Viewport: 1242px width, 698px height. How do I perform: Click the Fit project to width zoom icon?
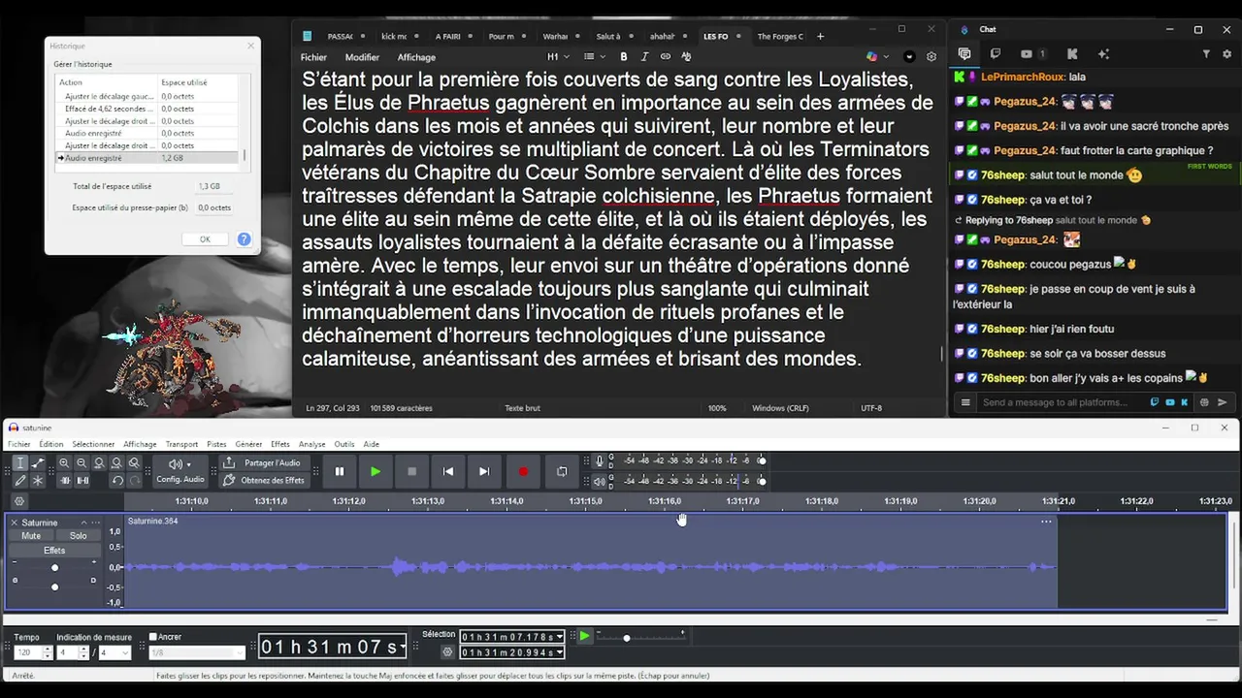tap(116, 463)
